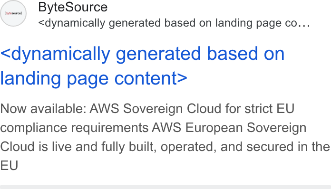Select the "Now available:" description text
The width and height of the screenshot is (331, 189).
tap(43, 109)
